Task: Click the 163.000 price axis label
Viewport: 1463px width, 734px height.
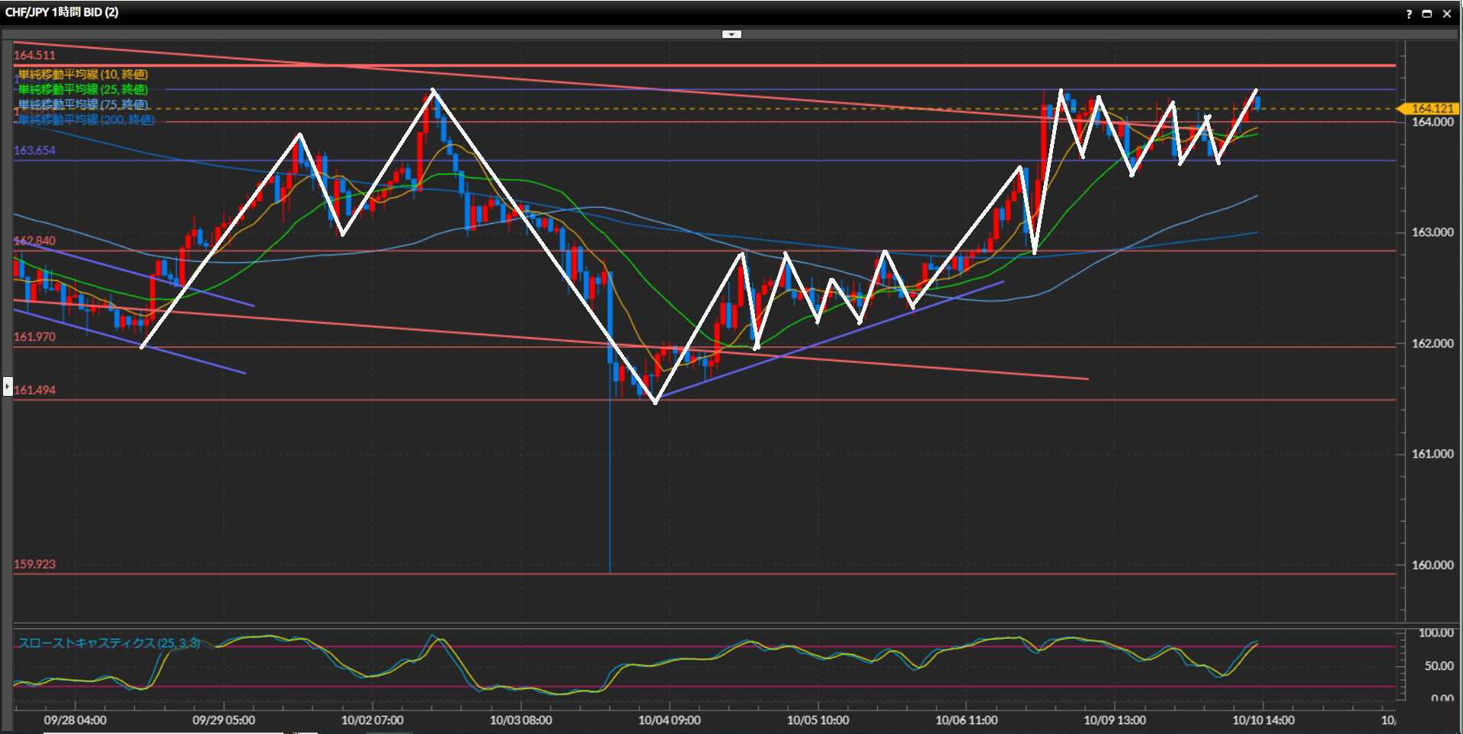Action: (x=1432, y=233)
